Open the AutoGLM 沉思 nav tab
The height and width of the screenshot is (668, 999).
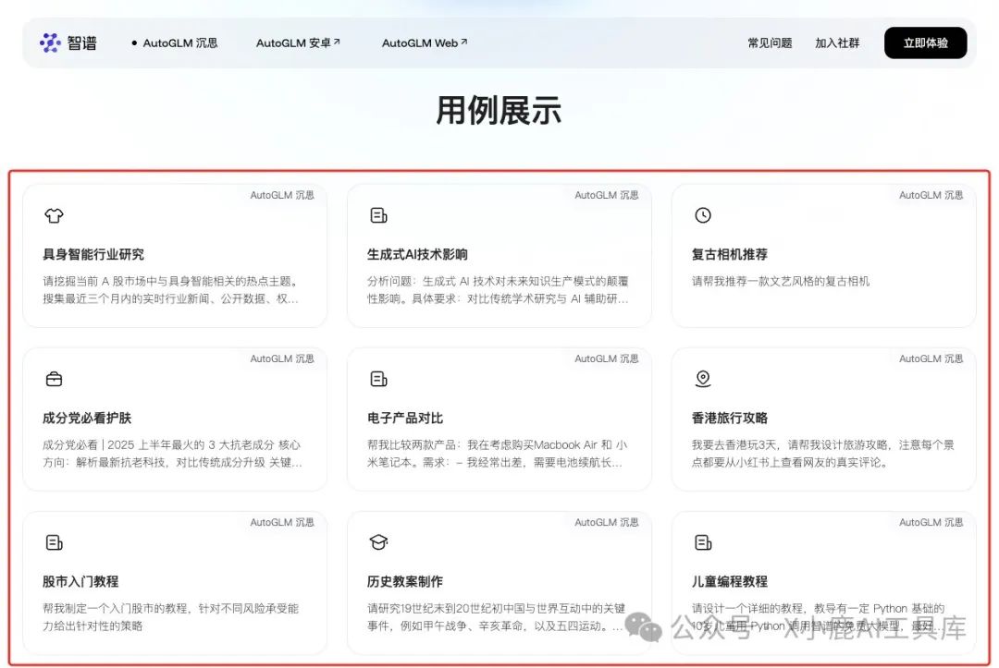[x=175, y=43]
